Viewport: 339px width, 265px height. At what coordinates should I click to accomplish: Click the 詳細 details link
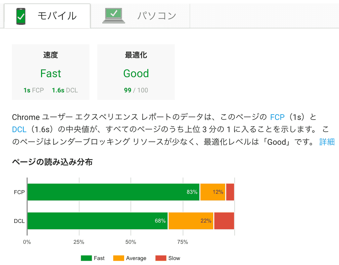327,142
